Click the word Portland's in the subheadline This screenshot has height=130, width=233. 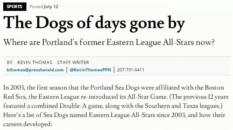[60, 43]
